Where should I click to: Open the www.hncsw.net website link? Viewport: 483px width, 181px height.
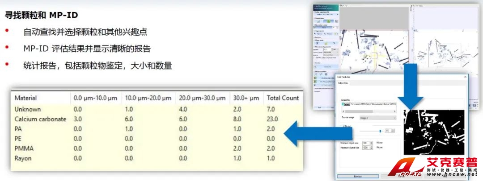pos(452,175)
